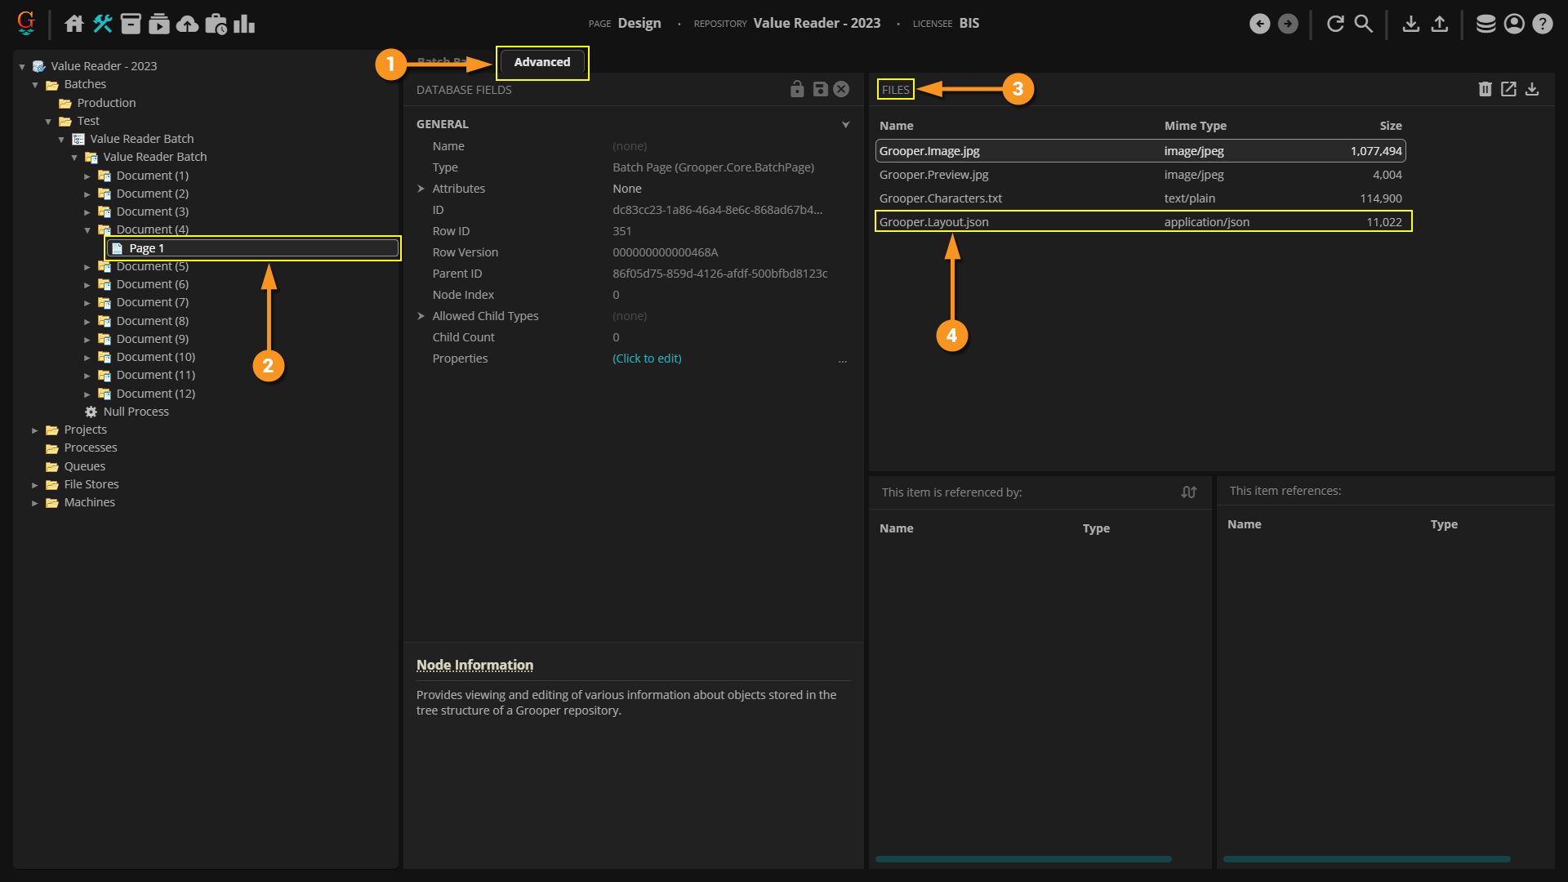Open the Home page icon
Screen dimensions: 1568x882
[x=74, y=24]
